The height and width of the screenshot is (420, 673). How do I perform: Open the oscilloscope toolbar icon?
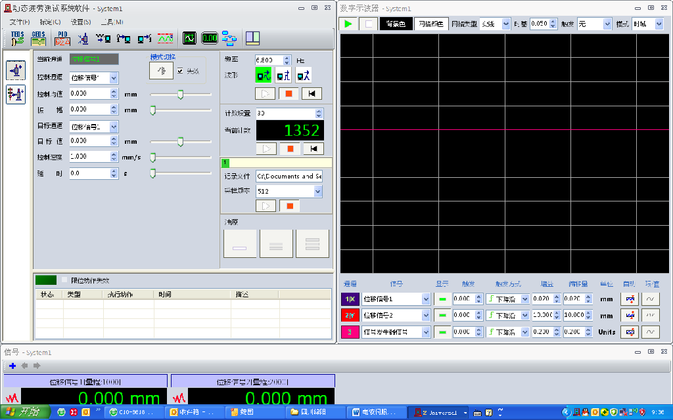[189, 38]
